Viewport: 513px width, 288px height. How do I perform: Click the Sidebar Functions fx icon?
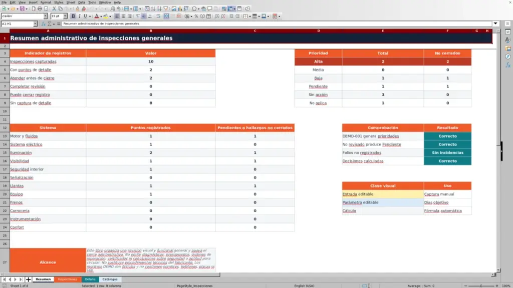coord(508,65)
